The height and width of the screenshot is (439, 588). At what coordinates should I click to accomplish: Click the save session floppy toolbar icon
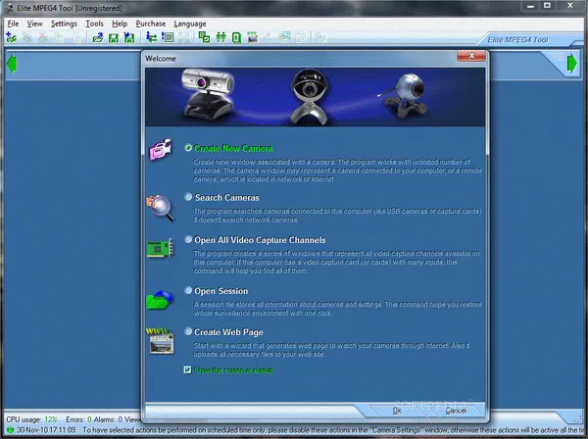pos(114,37)
